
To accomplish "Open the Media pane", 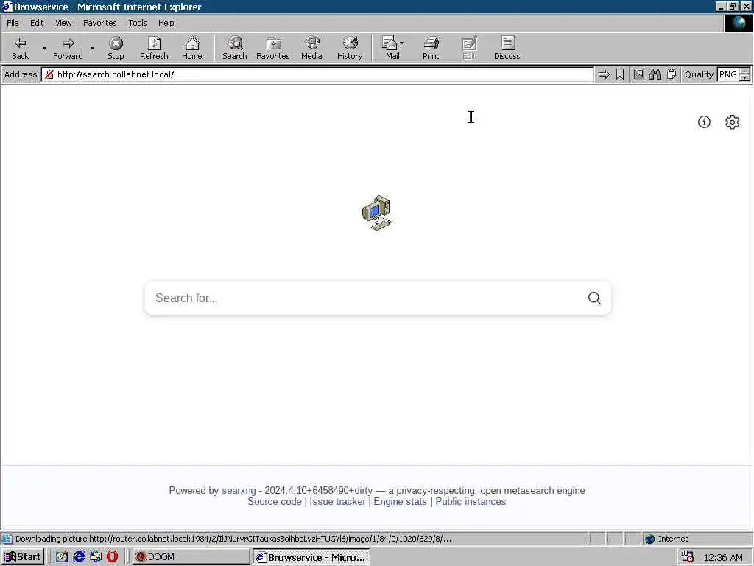I will point(311,48).
